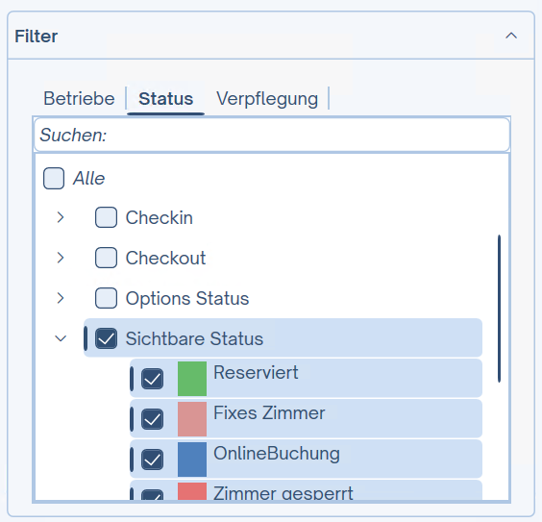Image resolution: width=542 pixels, height=522 pixels.
Task: Expand the Checkin tree node
Action: (x=61, y=217)
